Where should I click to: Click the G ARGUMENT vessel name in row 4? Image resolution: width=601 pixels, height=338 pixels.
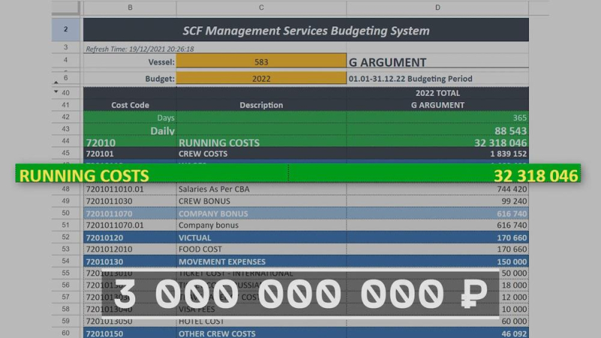[x=388, y=62]
